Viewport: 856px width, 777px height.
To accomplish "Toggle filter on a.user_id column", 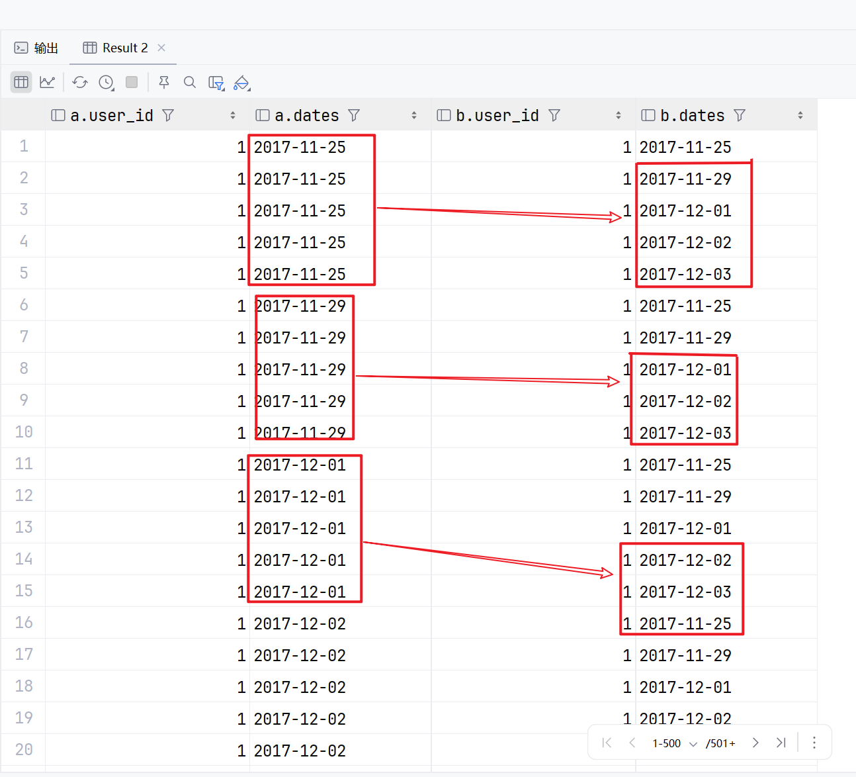I will tap(168, 115).
